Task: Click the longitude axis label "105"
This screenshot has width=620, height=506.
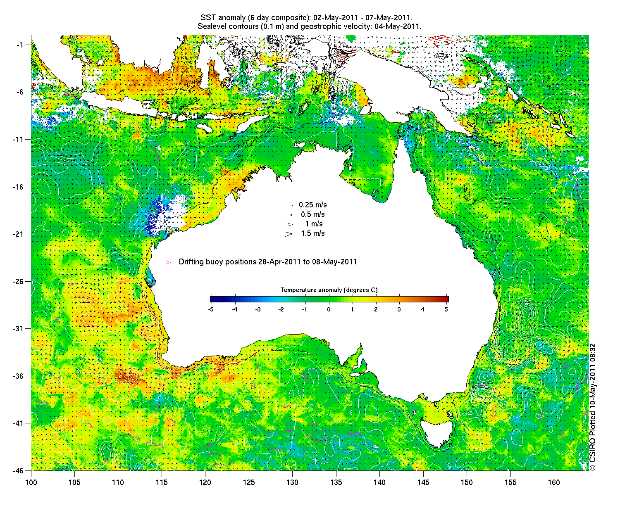Action: [x=74, y=482]
